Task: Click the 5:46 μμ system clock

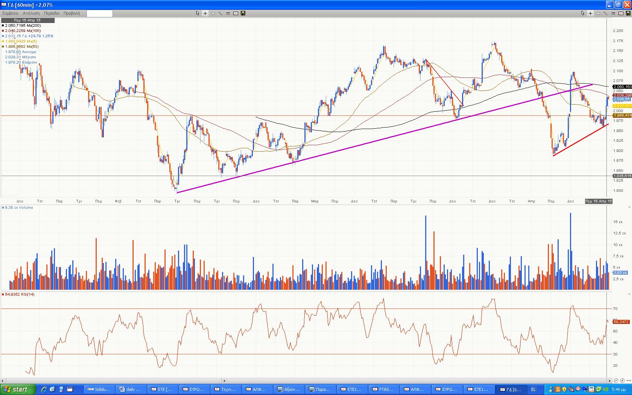Action: click(x=618, y=389)
